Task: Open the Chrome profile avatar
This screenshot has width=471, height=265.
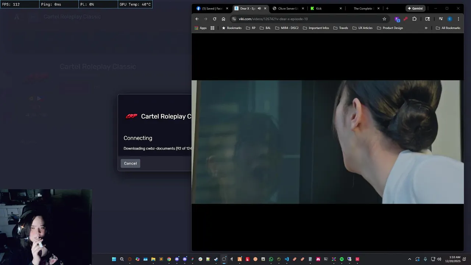Action: 449,19
